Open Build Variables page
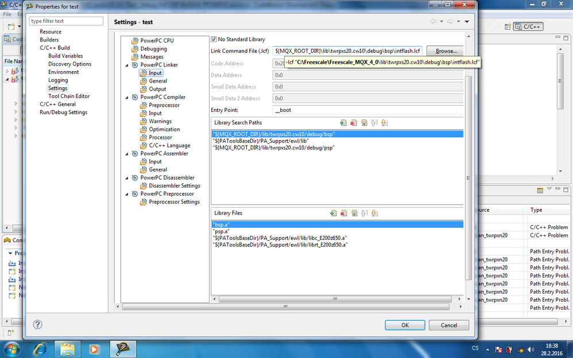 tap(65, 56)
